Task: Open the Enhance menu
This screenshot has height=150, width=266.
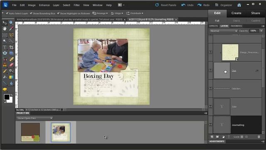Action: (44, 5)
